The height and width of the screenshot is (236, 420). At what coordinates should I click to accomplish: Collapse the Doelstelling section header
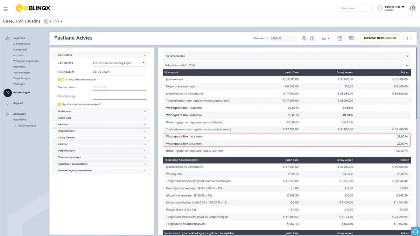(102, 55)
